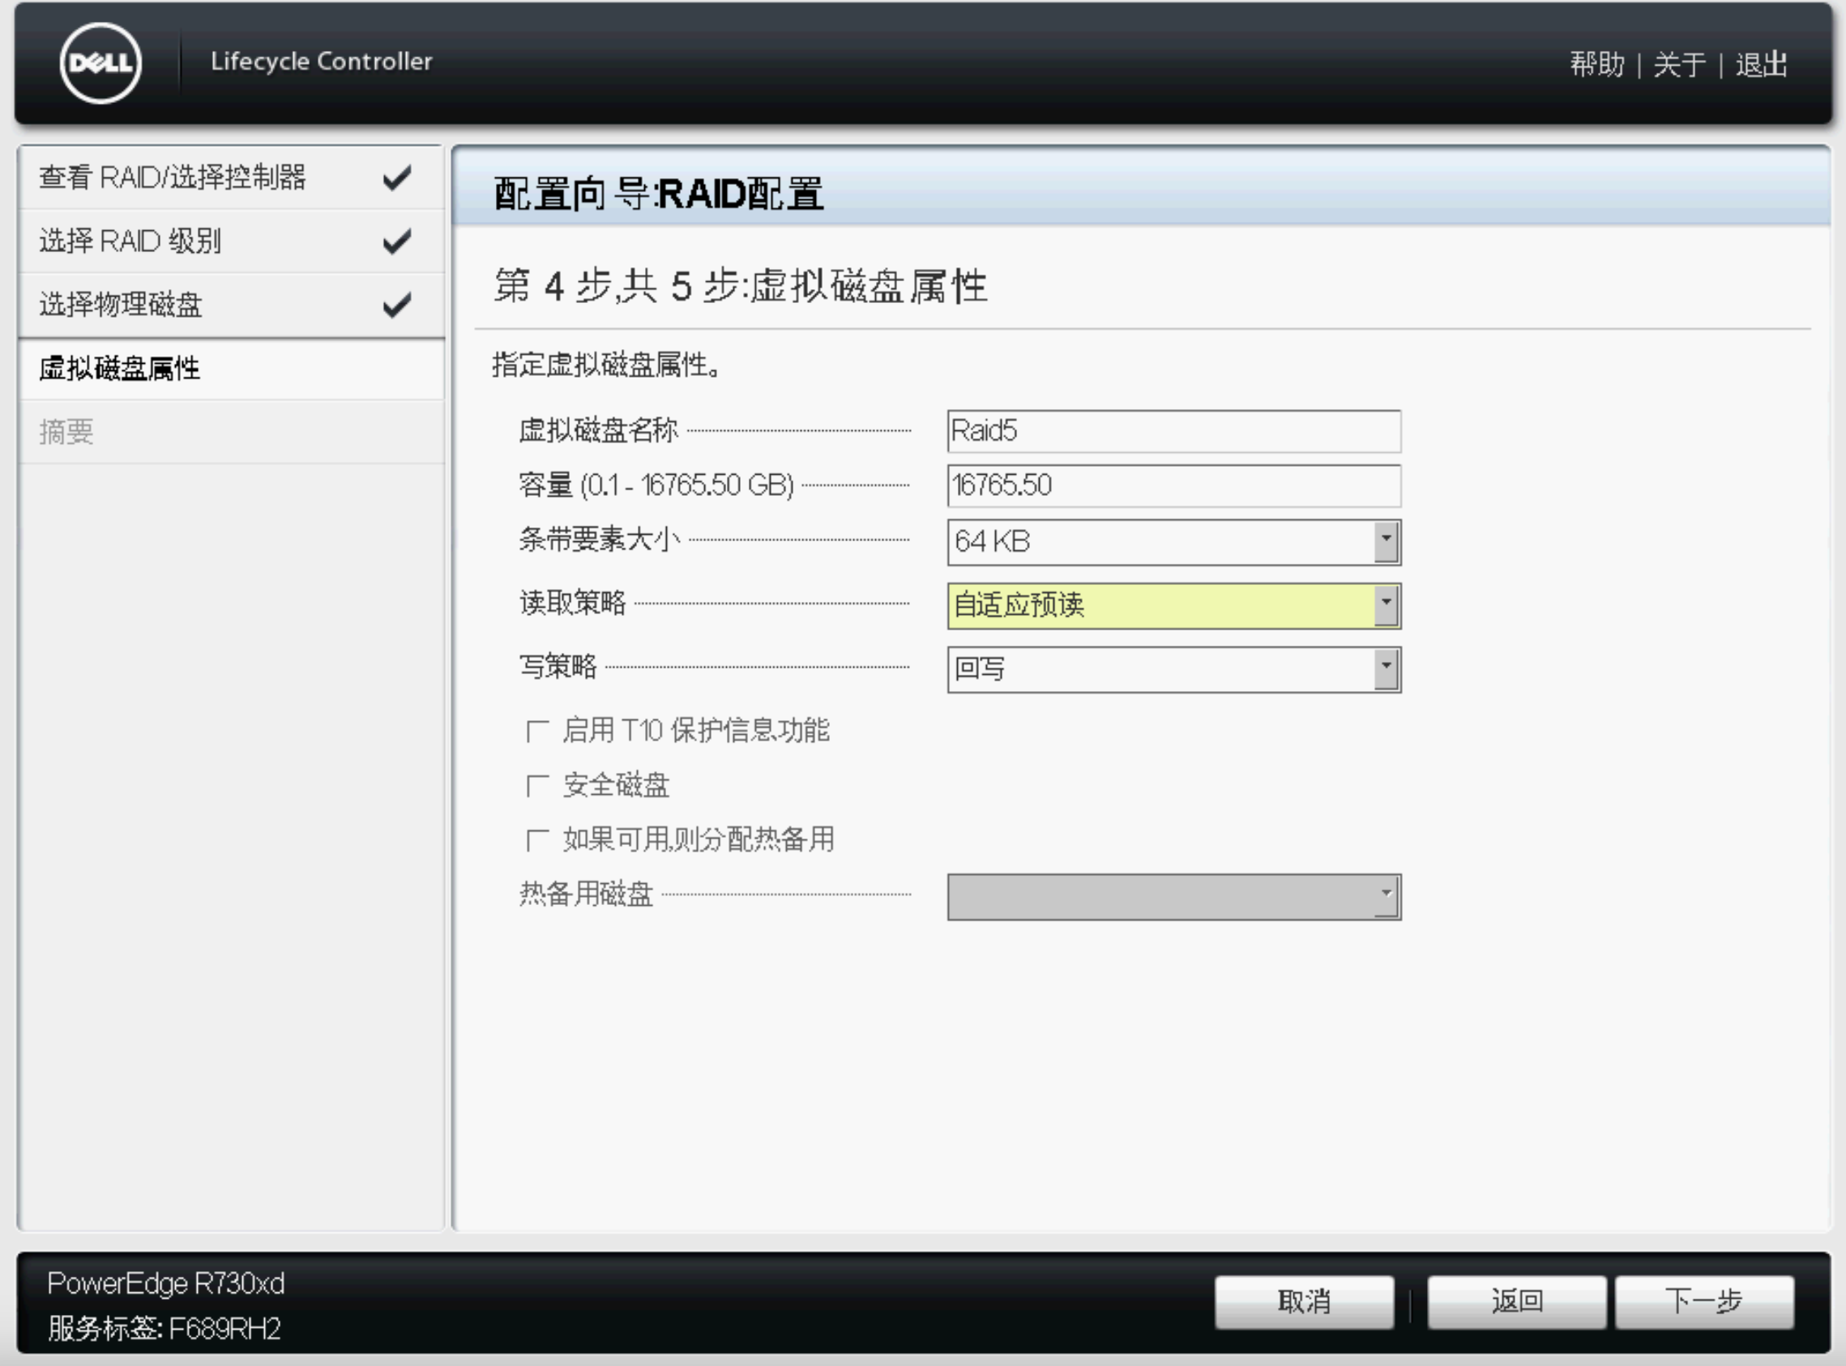Check the 安全磁盘 checkbox

(x=537, y=786)
